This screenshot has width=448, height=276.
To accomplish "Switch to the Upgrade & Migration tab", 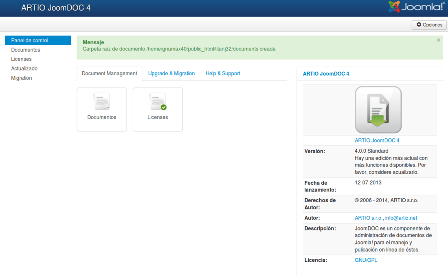I will click(171, 73).
